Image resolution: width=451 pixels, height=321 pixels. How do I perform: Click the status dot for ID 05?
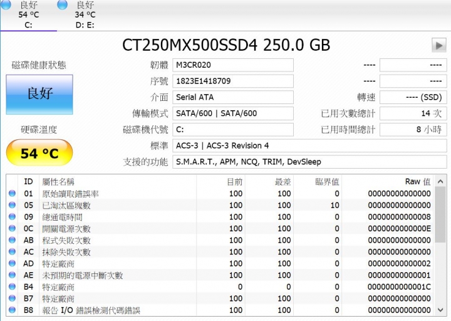point(12,205)
